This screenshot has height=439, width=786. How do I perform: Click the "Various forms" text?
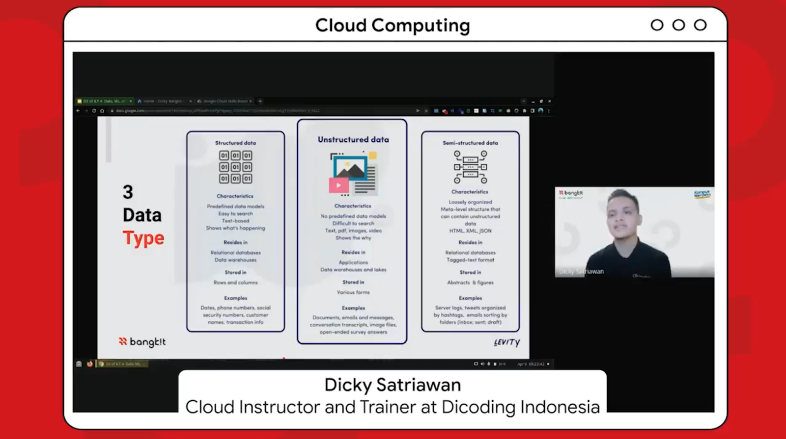(353, 292)
